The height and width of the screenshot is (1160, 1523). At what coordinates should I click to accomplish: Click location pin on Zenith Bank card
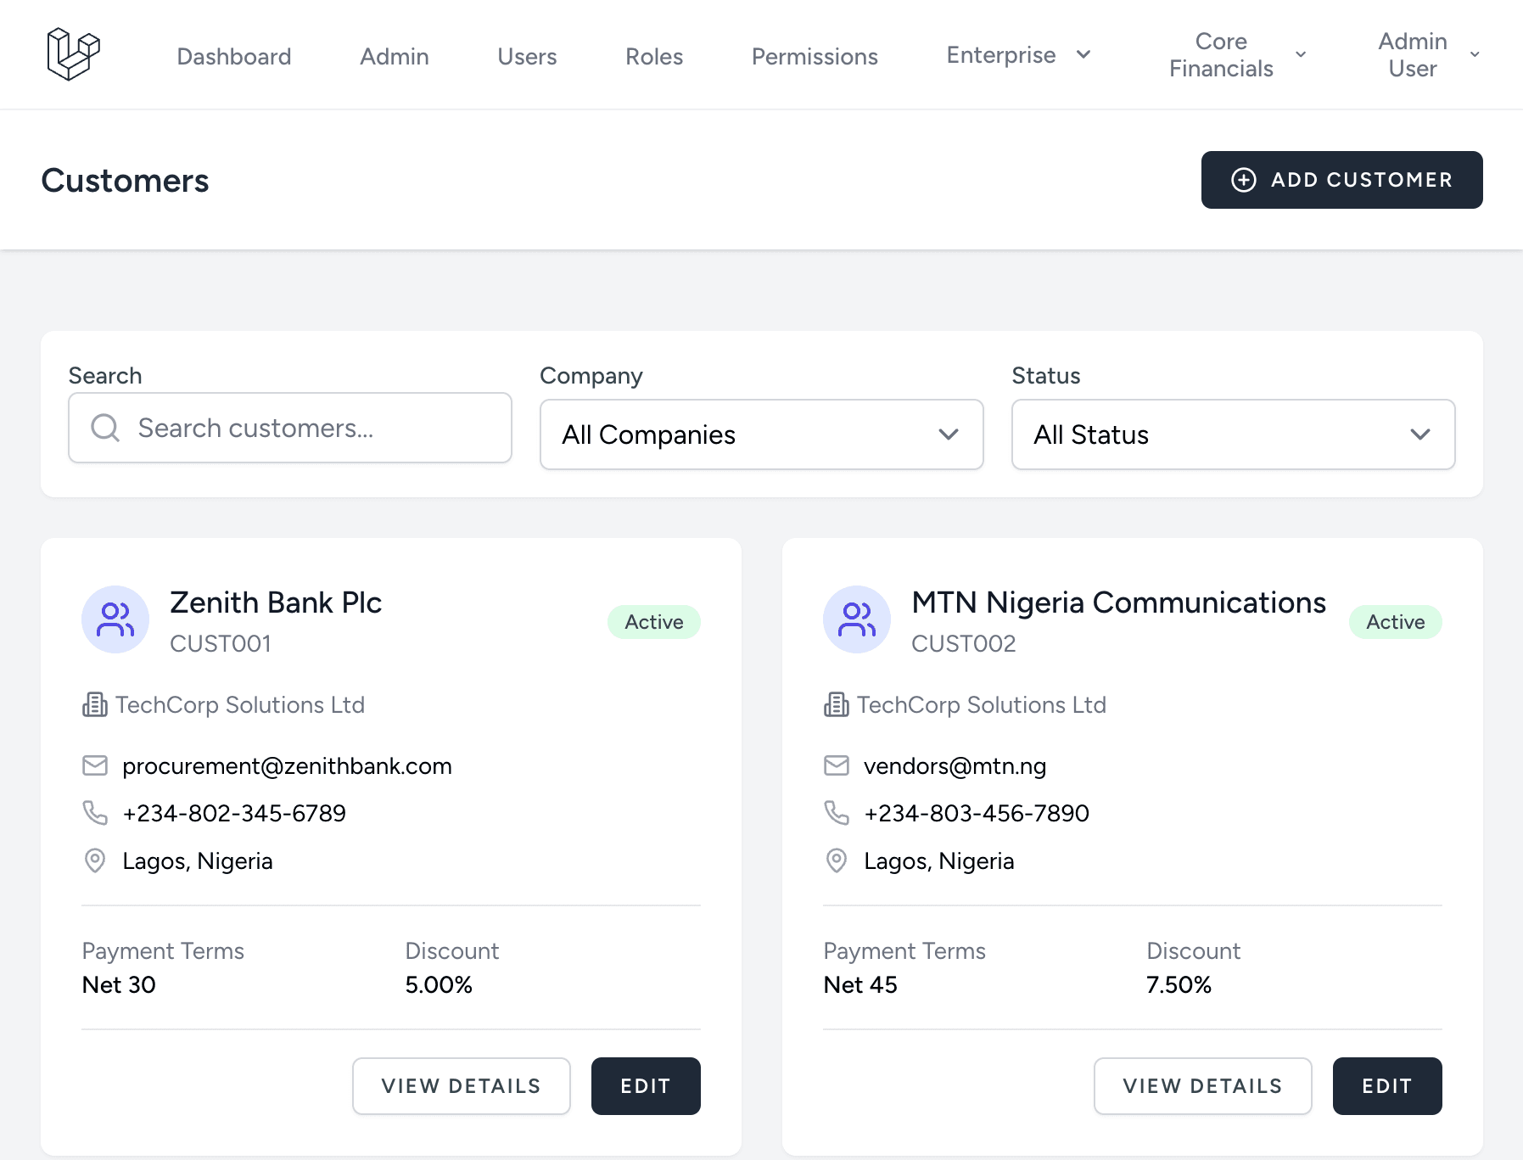tap(95, 860)
